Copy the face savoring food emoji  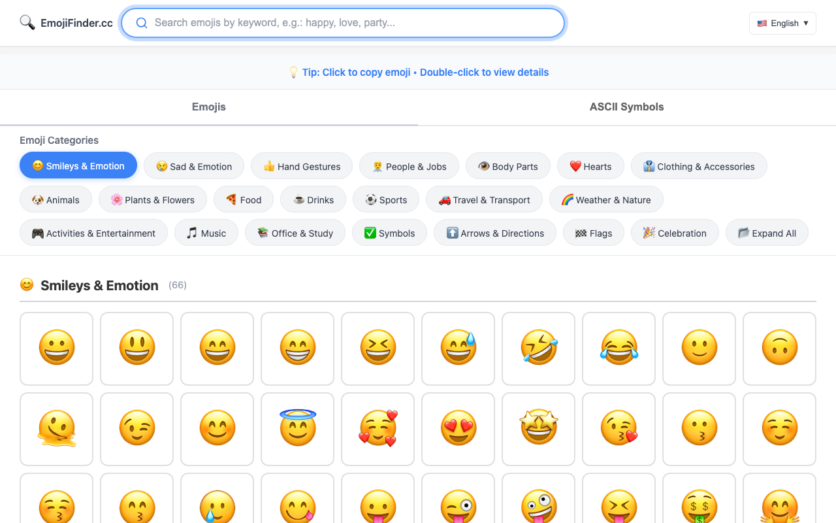tap(297, 498)
